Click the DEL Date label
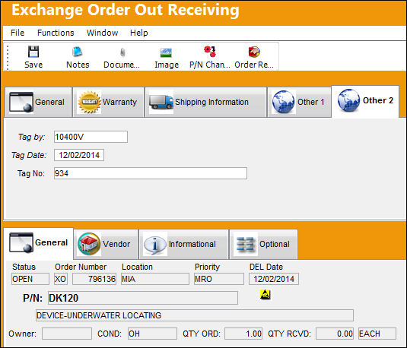The width and height of the screenshot is (407, 348). pos(266,267)
